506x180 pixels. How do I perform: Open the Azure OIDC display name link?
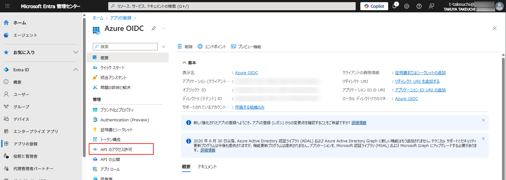point(247,73)
